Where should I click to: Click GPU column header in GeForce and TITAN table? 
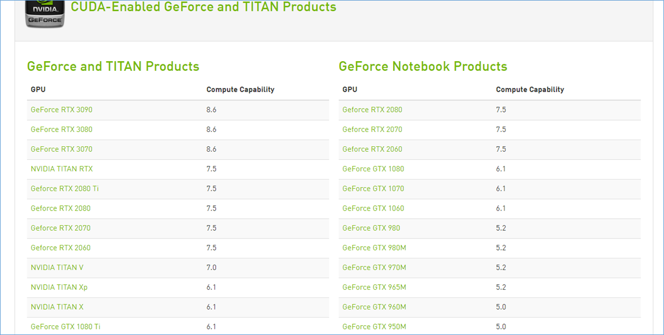click(38, 89)
